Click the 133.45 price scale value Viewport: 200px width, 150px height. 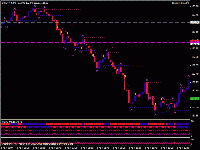tap(195, 15)
